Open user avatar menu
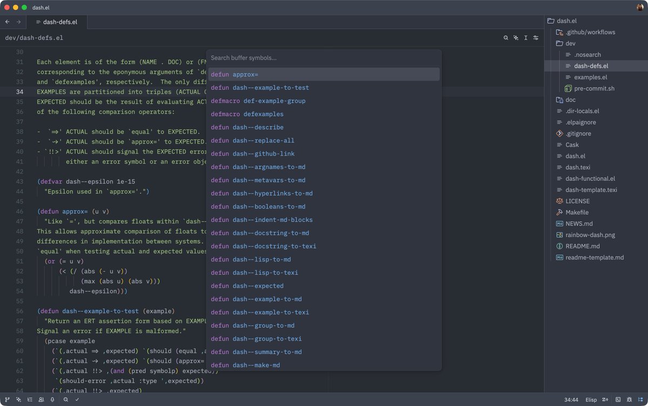The image size is (648, 406). point(640,8)
